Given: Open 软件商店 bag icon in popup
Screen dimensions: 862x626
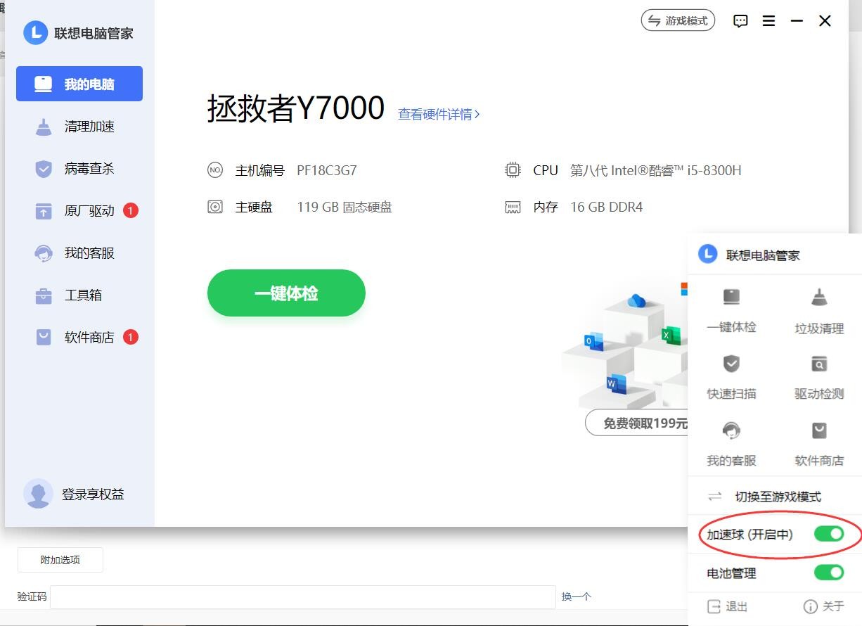Looking at the screenshot, I should (818, 430).
